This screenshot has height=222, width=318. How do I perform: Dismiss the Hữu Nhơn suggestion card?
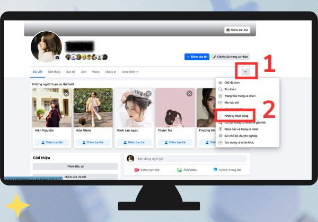[x=108, y=94]
